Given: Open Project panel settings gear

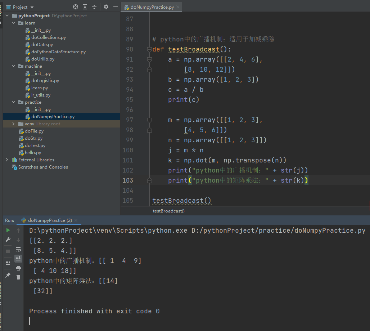Looking at the screenshot, I should (106, 6).
